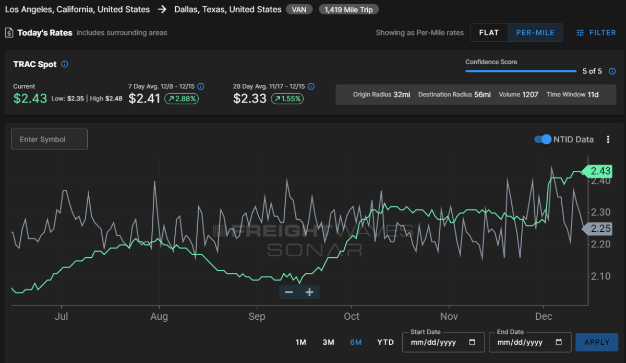The width and height of the screenshot is (626, 363).
Task: Click the Enter Symbol input field
Action: tap(49, 140)
